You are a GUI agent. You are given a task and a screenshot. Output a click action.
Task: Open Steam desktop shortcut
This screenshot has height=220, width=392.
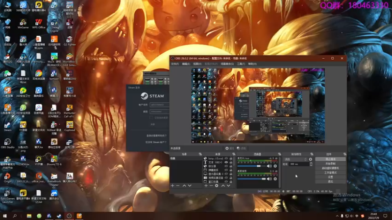pyautogui.click(x=7, y=127)
